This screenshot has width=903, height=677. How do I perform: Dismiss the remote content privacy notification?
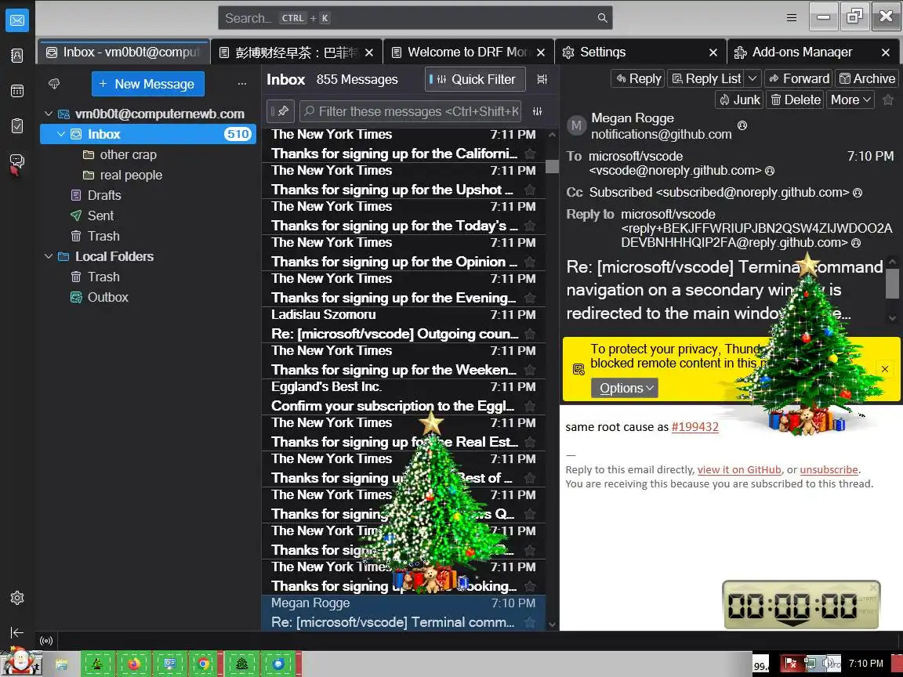pos(885,369)
